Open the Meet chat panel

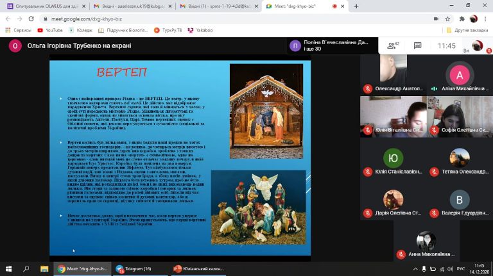(417, 45)
